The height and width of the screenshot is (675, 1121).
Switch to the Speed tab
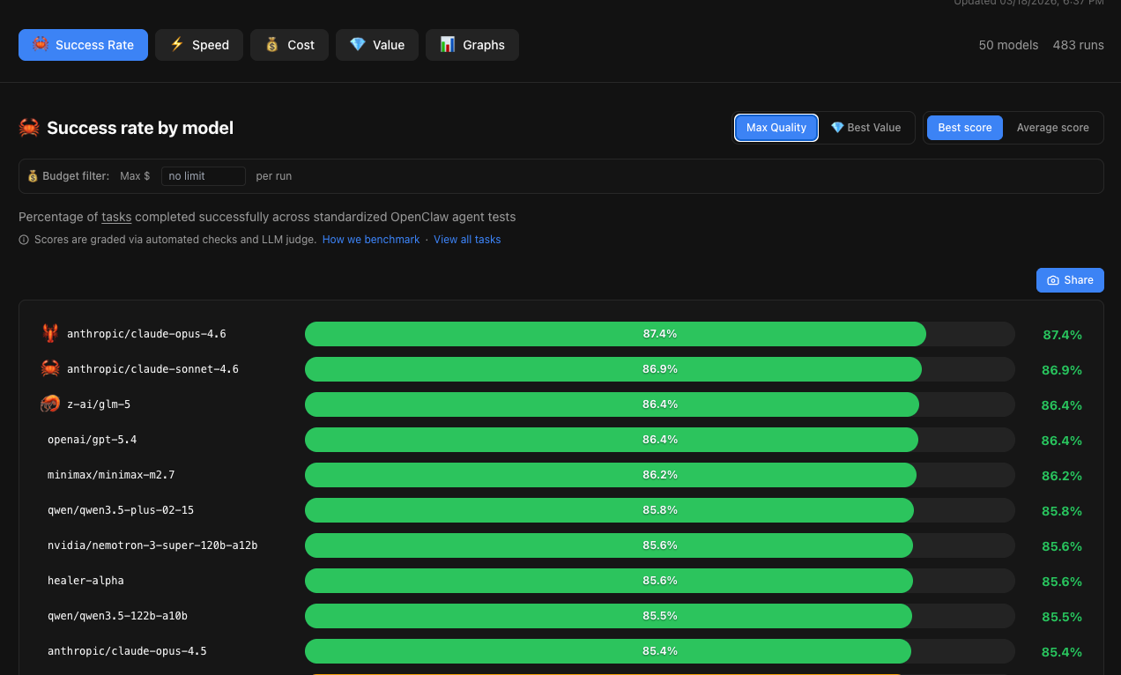[x=199, y=45]
